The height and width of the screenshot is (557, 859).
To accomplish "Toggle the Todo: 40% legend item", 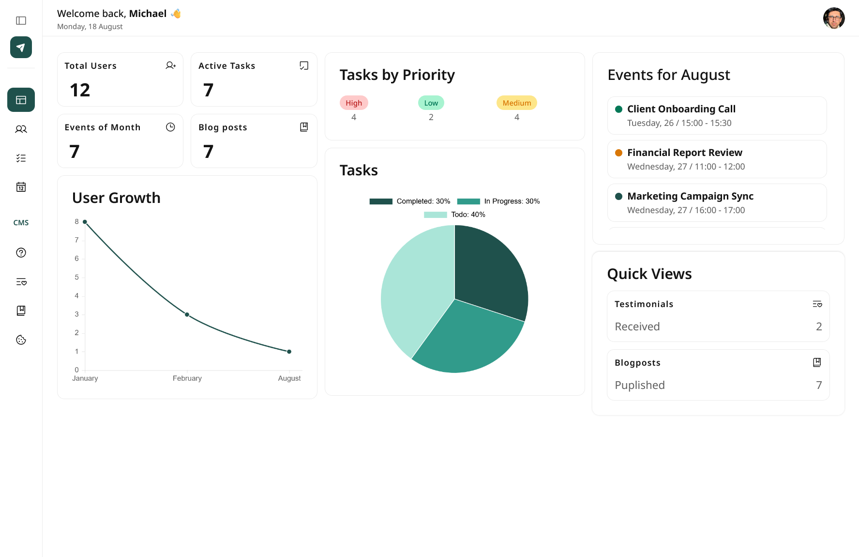I will point(454,215).
